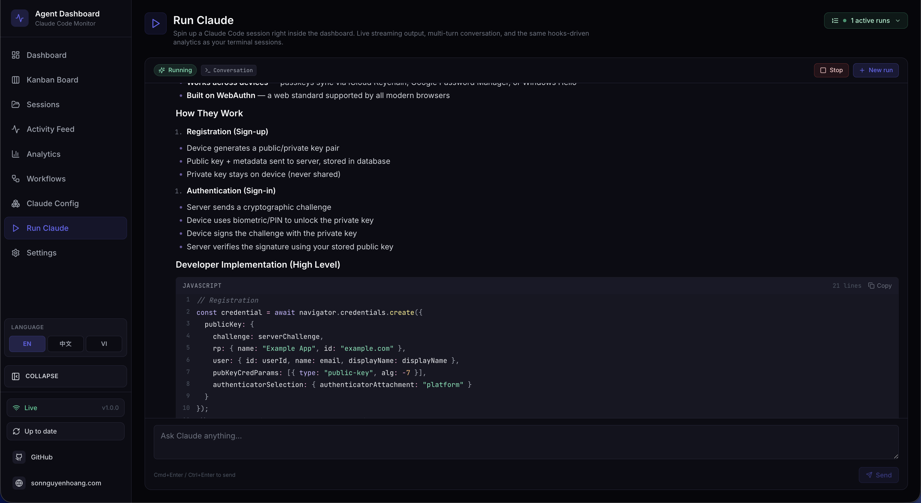Click the Sessions folder icon
The image size is (921, 503).
(x=15, y=104)
